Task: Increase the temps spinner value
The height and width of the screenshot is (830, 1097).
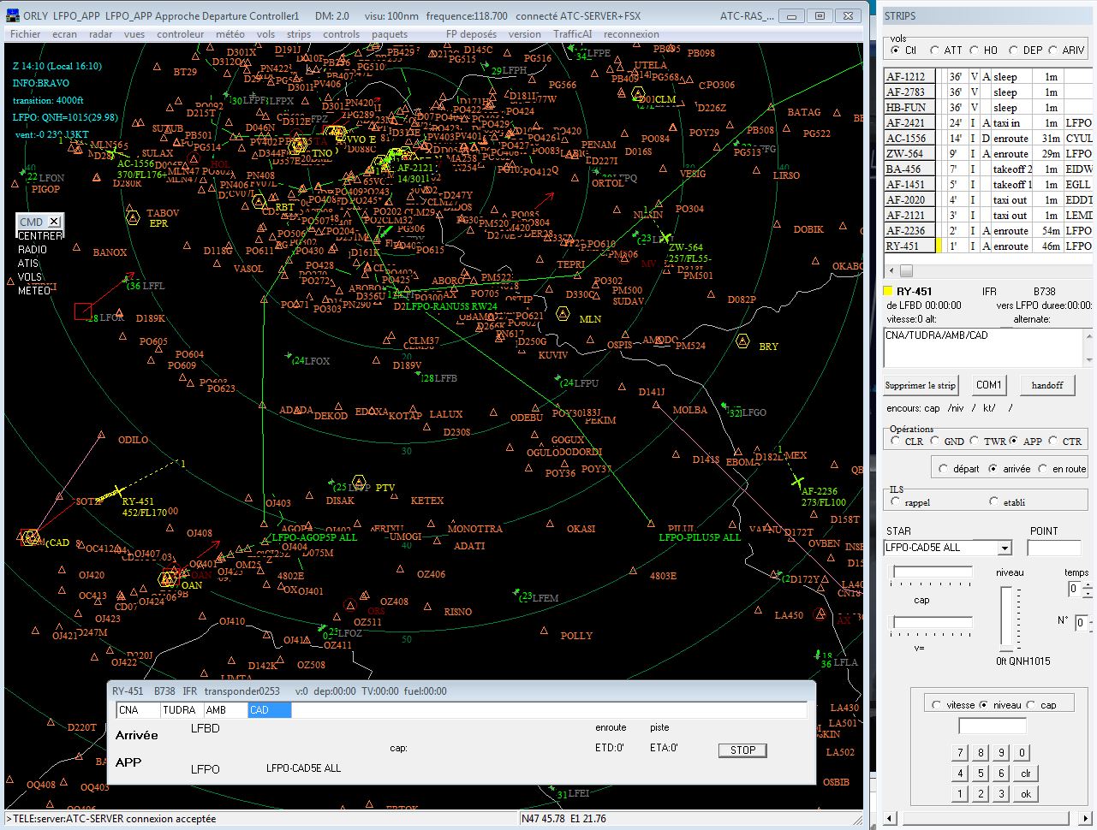Action: 1088,585
